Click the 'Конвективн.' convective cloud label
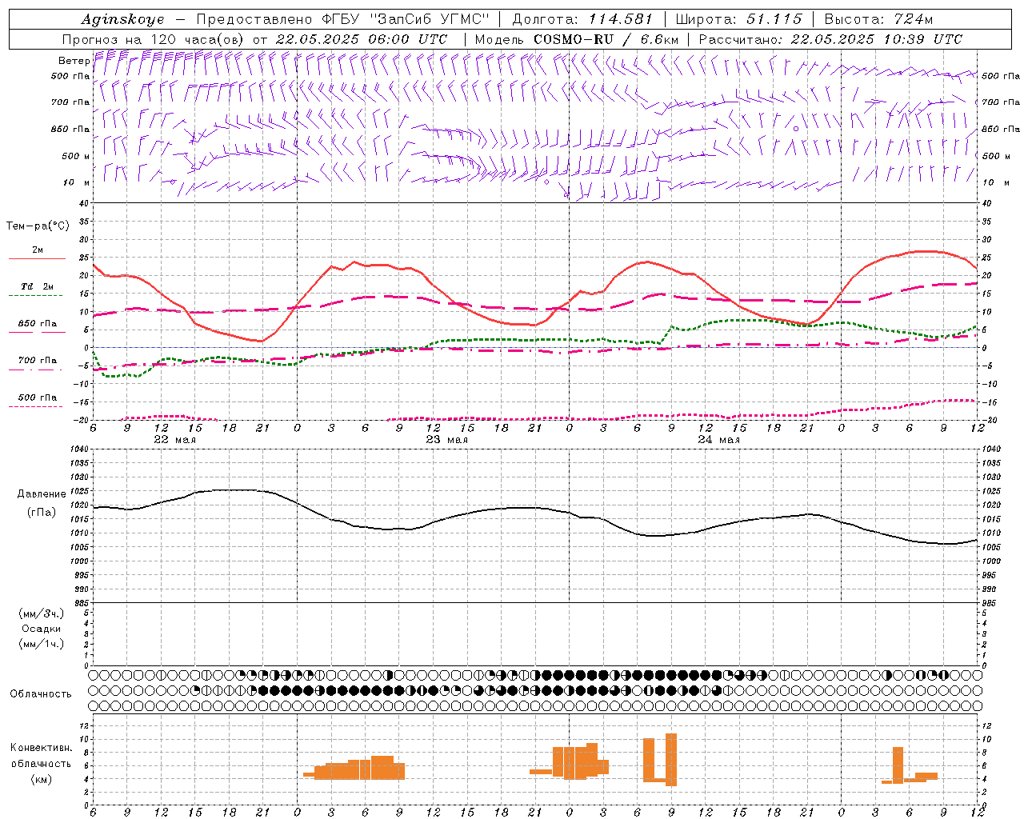Image resolution: width=1024 pixels, height=819 pixels. 42,748
